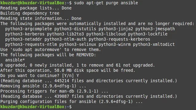This screenshot has height=110, width=196.
Task: Click on 'python3-jinja2' package name
Action: [x=116, y=29]
